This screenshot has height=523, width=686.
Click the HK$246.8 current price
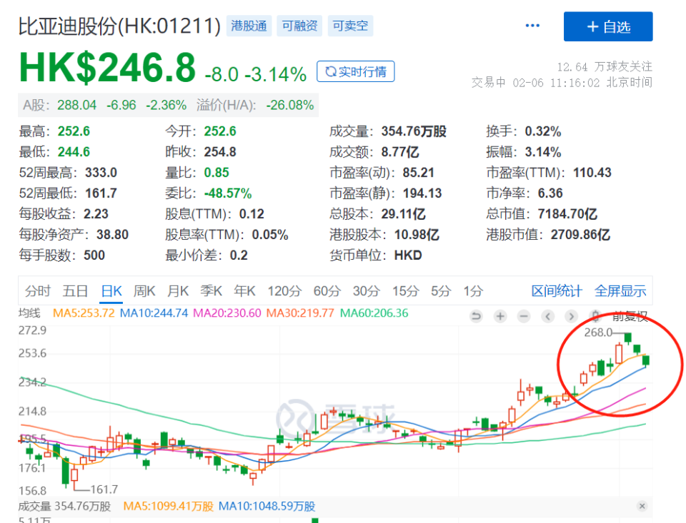pyautogui.click(x=108, y=67)
